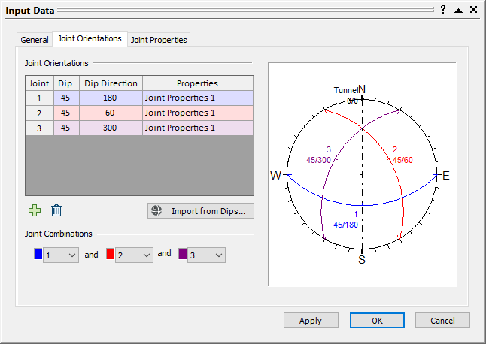
Task: Click the Joint column header
Action: pos(39,83)
